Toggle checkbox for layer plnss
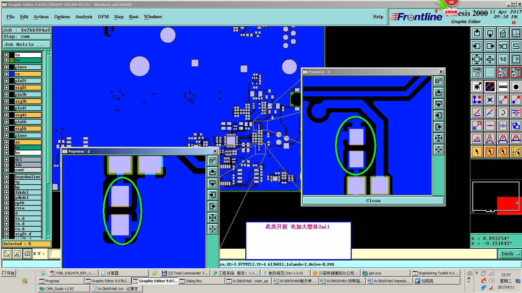Viewport: 522px width, 293px height. [x=7, y=135]
